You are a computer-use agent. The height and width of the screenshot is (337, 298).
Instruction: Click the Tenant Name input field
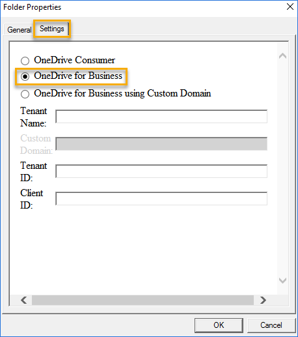click(161, 117)
